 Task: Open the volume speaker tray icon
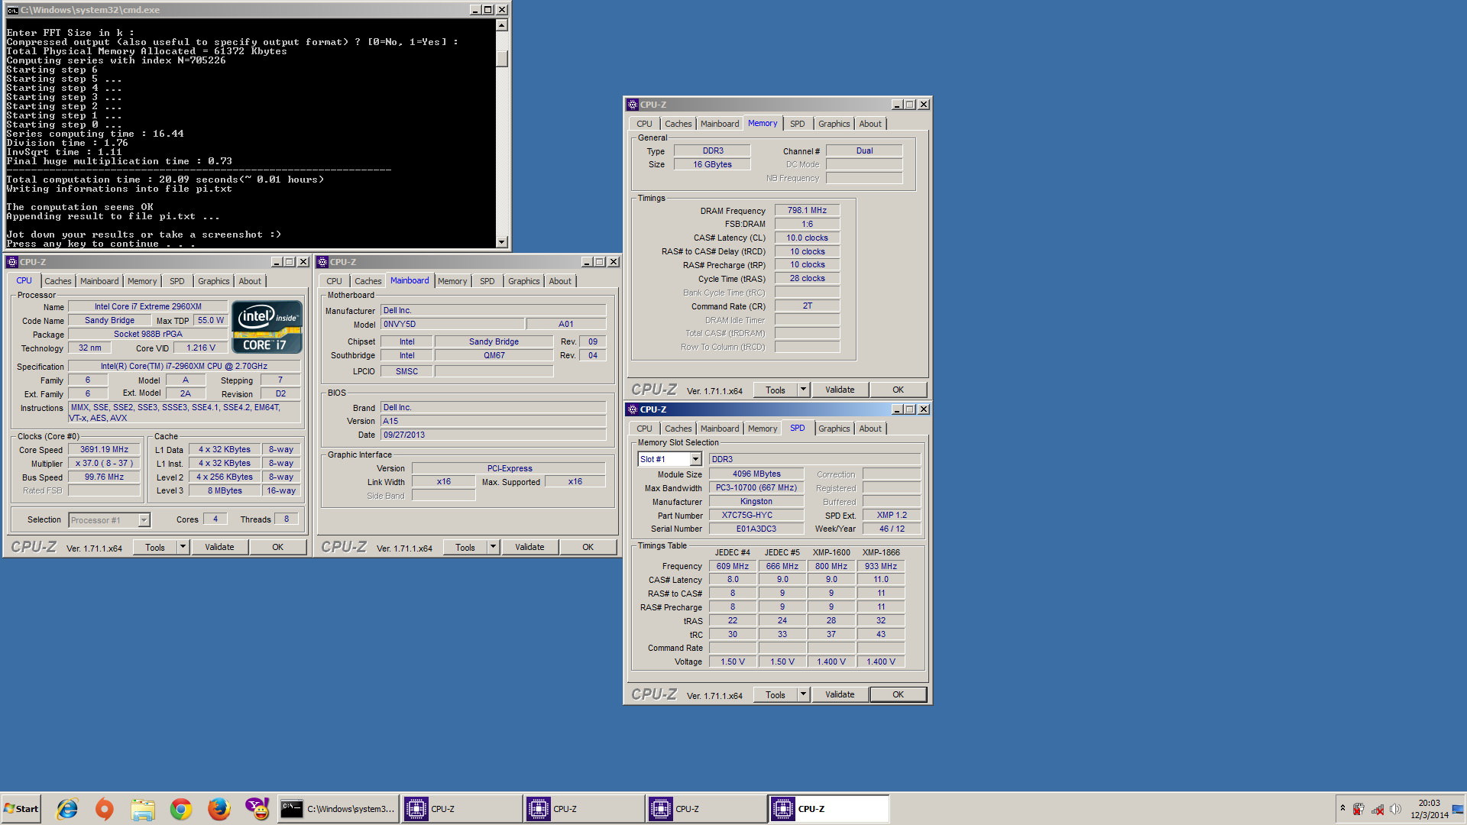tap(1395, 809)
